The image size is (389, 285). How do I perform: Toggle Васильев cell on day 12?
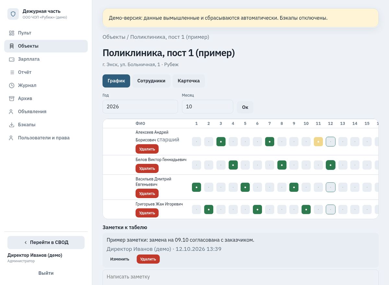[x=330, y=187]
